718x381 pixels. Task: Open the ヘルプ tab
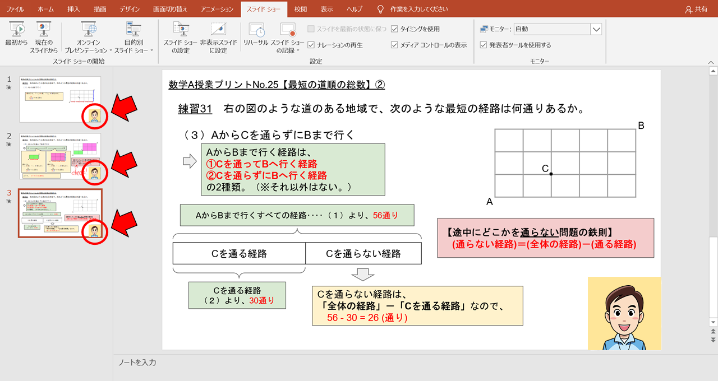pyautogui.click(x=355, y=10)
